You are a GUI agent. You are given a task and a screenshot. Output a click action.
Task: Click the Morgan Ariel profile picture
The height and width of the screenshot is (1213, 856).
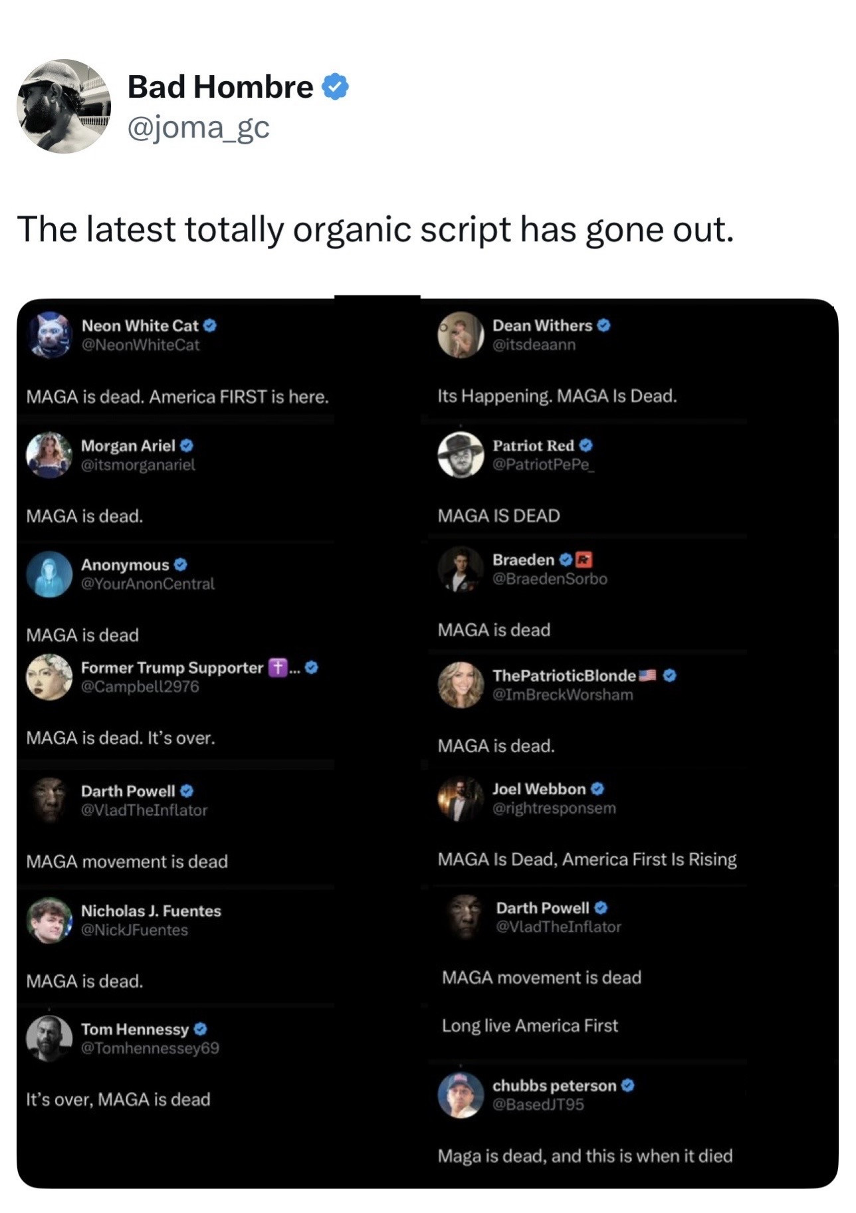[49, 455]
